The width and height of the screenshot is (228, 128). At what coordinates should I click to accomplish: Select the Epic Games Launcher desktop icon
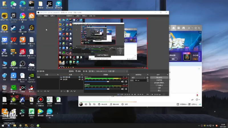[x=13, y=18]
